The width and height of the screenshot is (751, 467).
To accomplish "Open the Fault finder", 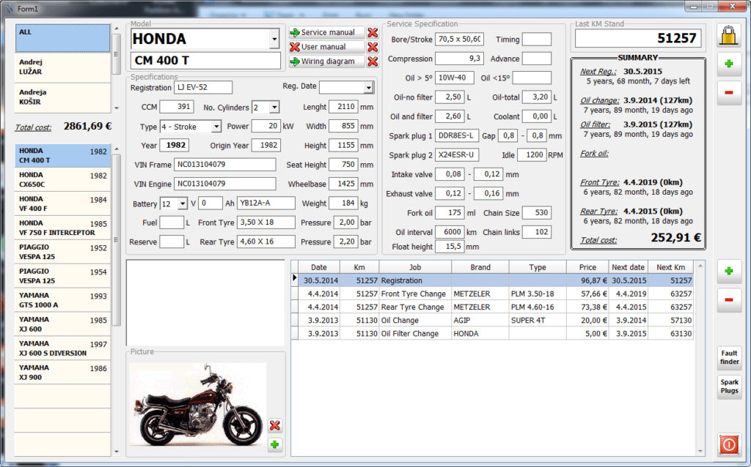I will (x=730, y=357).
